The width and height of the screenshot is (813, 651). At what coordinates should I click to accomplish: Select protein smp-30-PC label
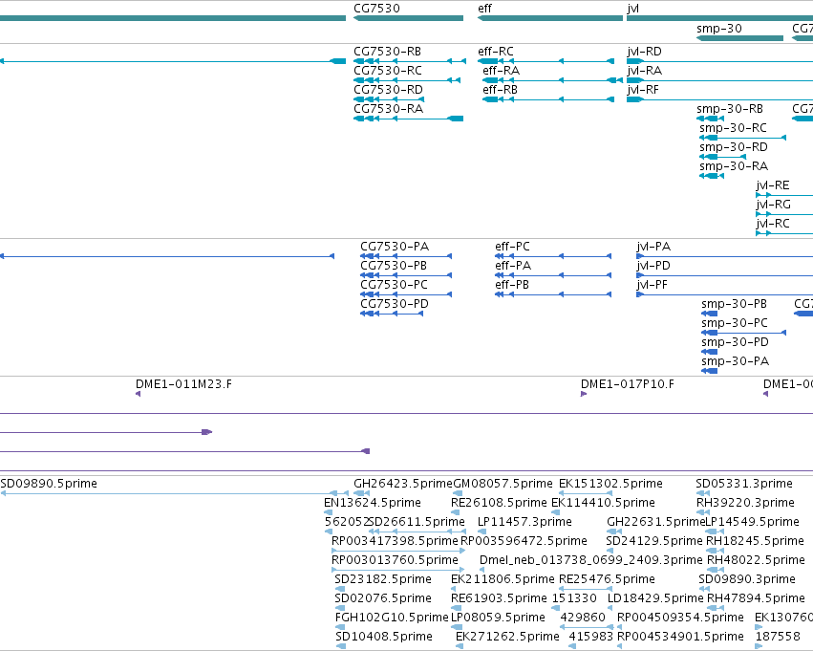735,323
